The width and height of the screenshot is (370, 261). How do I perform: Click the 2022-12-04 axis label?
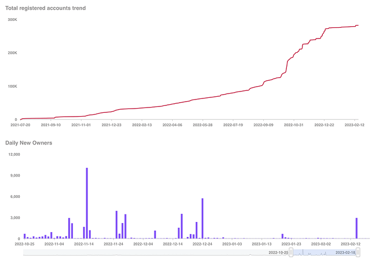coord(143,244)
